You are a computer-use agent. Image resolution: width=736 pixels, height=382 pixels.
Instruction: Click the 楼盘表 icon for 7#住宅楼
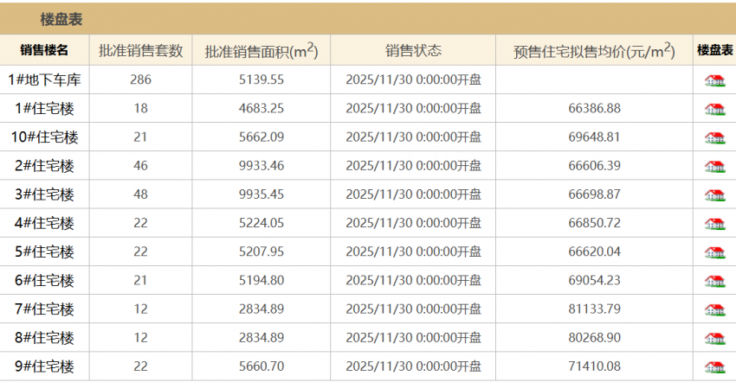(x=714, y=309)
